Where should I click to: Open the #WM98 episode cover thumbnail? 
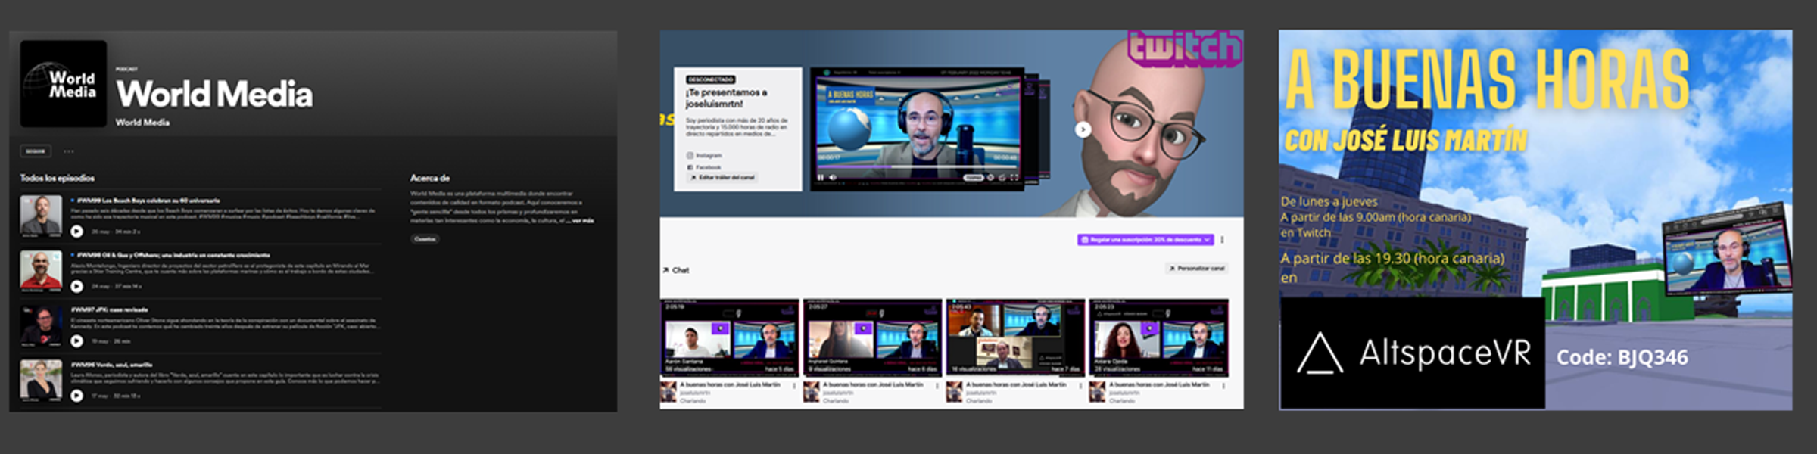coord(41,272)
